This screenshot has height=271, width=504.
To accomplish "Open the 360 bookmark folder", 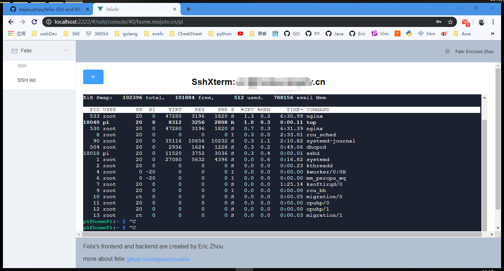I will (x=71, y=34).
